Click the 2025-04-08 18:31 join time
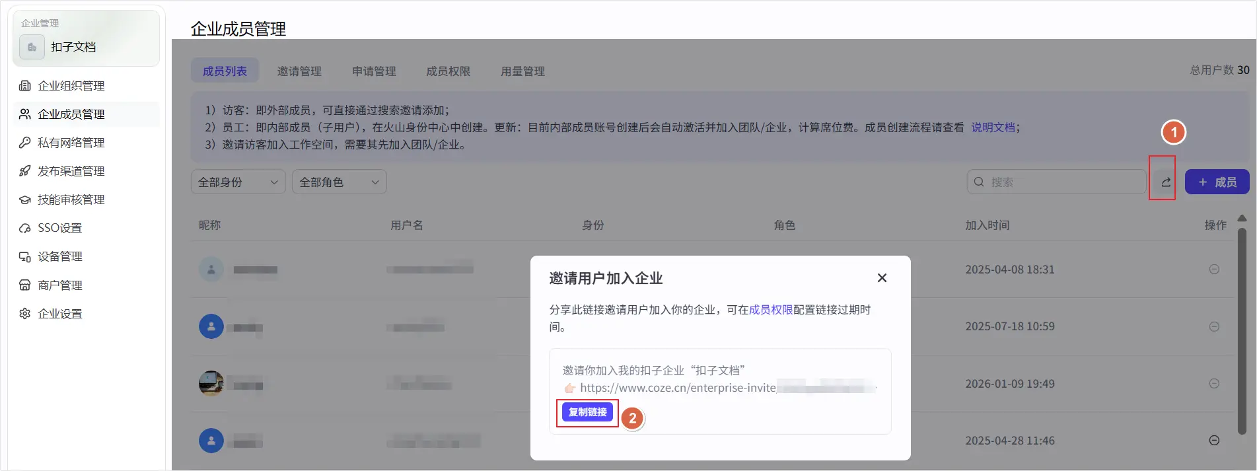The image size is (1257, 471). point(1010,270)
